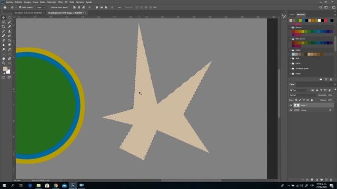Toggle Quick Mask mode icon
Image resolution: width=337 pixels, height=189 pixels.
pos(4,77)
